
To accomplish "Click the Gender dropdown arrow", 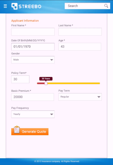I will 51,60.
